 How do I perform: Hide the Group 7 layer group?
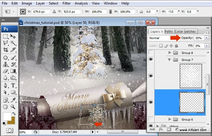click(x=151, y=59)
